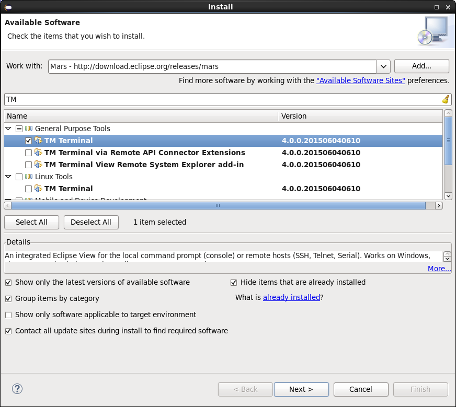Click the horizontal scrollbar thumb of software list
Viewport: 456px width, 407px height.
(x=218, y=206)
